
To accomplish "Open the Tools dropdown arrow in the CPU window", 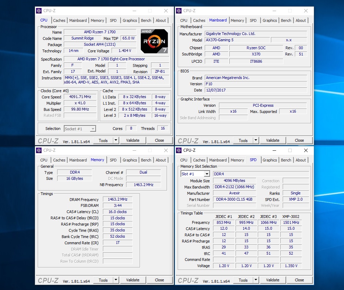I will coord(116,140).
